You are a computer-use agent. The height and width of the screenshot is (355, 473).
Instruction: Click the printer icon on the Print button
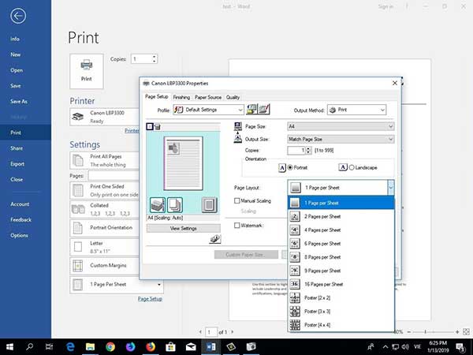point(86,65)
